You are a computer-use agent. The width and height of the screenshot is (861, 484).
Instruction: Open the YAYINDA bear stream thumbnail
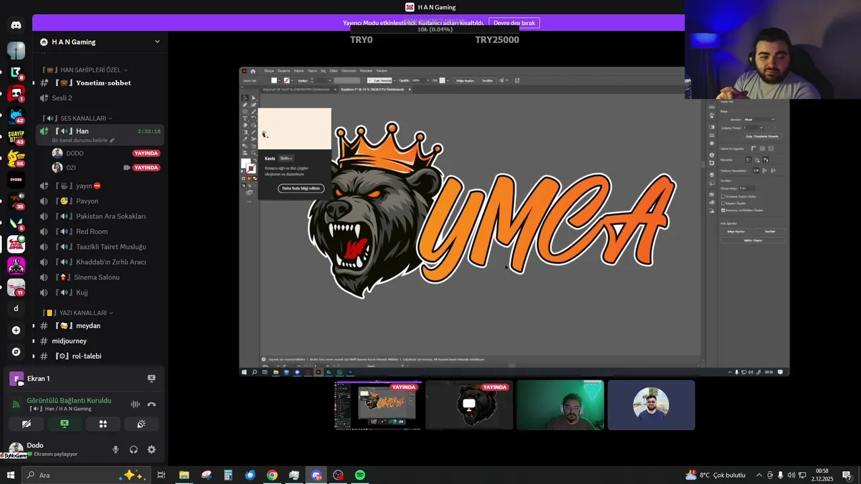pyautogui.click(x=469, y=405)
